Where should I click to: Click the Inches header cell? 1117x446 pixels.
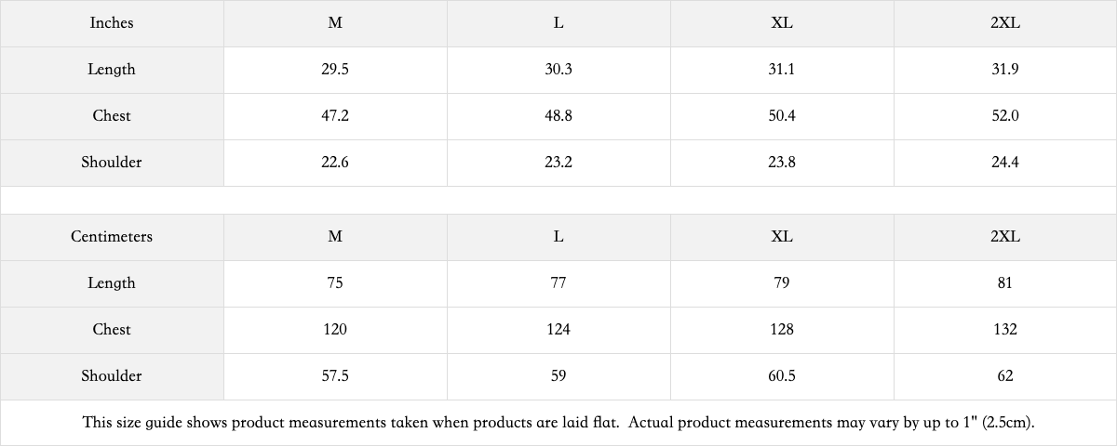pos(112,23)
